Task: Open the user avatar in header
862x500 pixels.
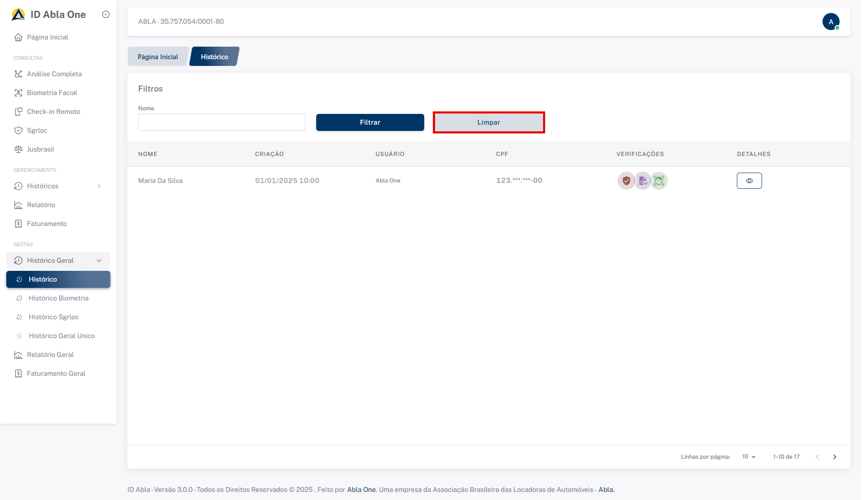Action: 831,22
